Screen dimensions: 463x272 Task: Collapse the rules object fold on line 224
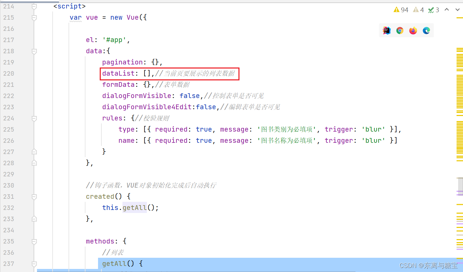tap(34, 118)
